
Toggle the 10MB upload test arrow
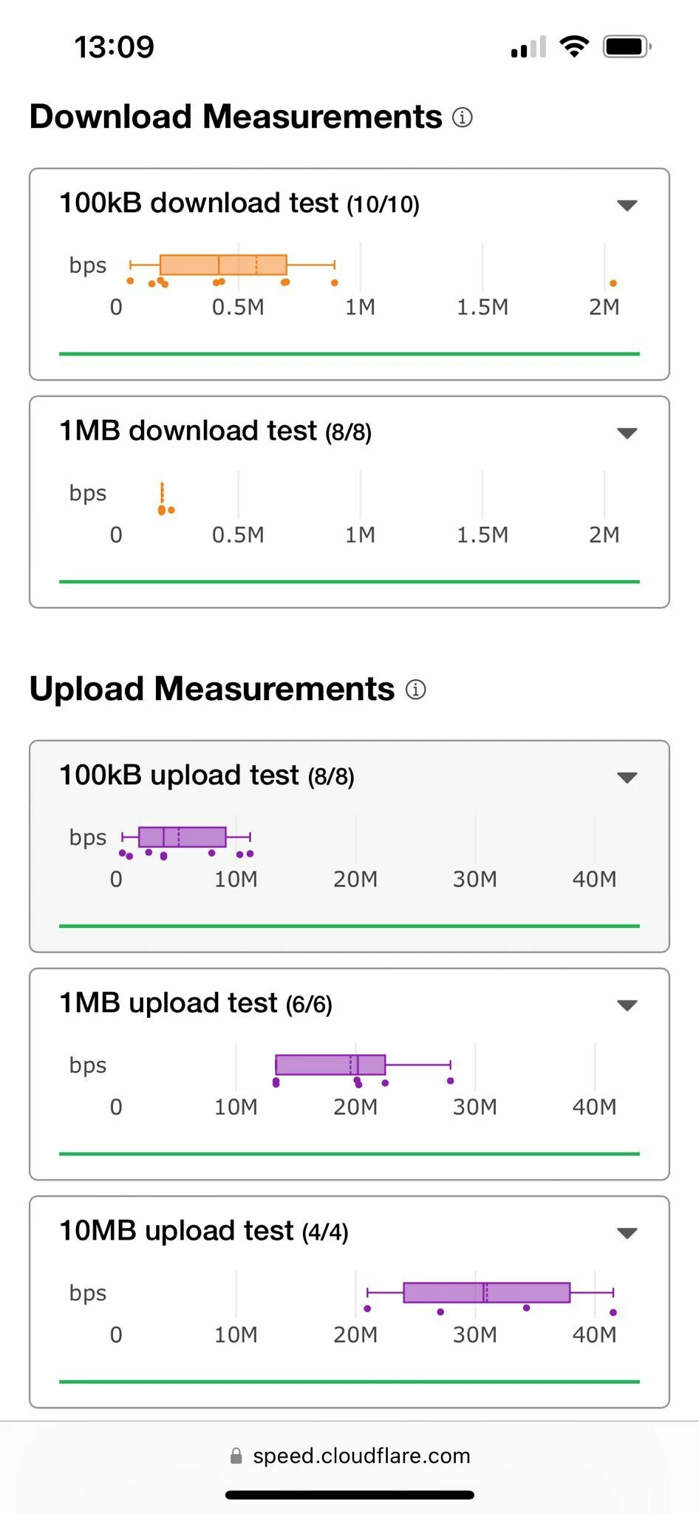pyautogui.click(x=627, y=1233)
